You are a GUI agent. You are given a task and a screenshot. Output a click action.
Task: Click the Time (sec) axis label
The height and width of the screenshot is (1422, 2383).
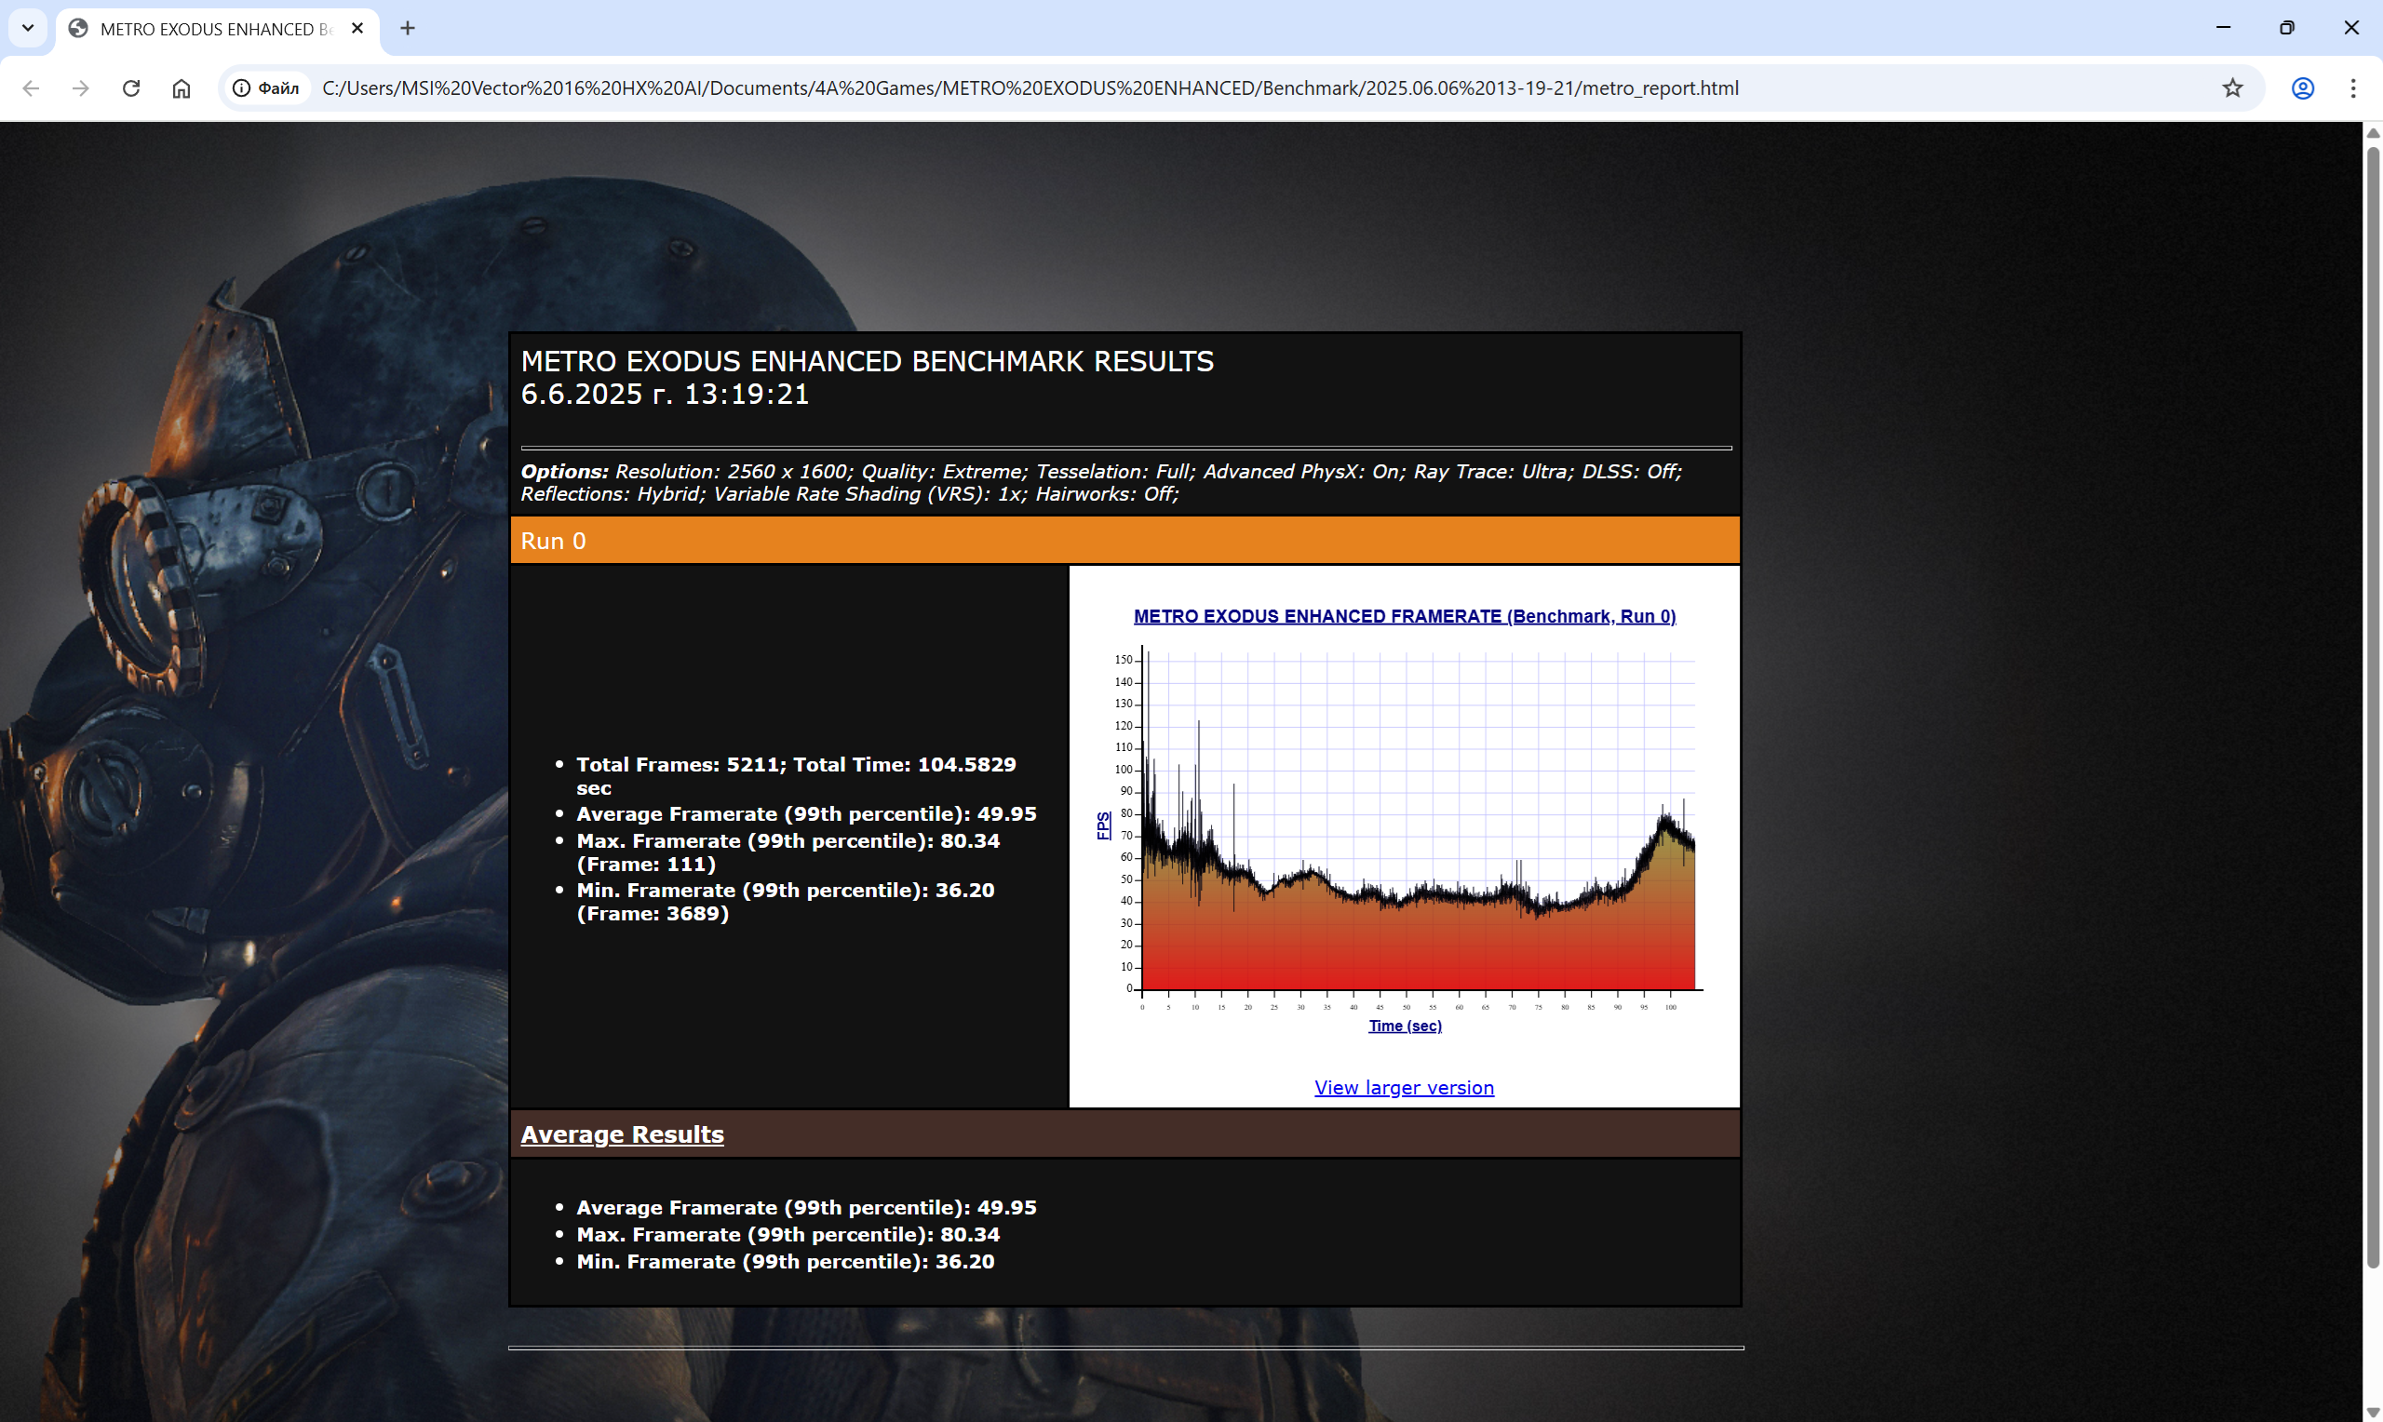(x=1405, y=1026)
